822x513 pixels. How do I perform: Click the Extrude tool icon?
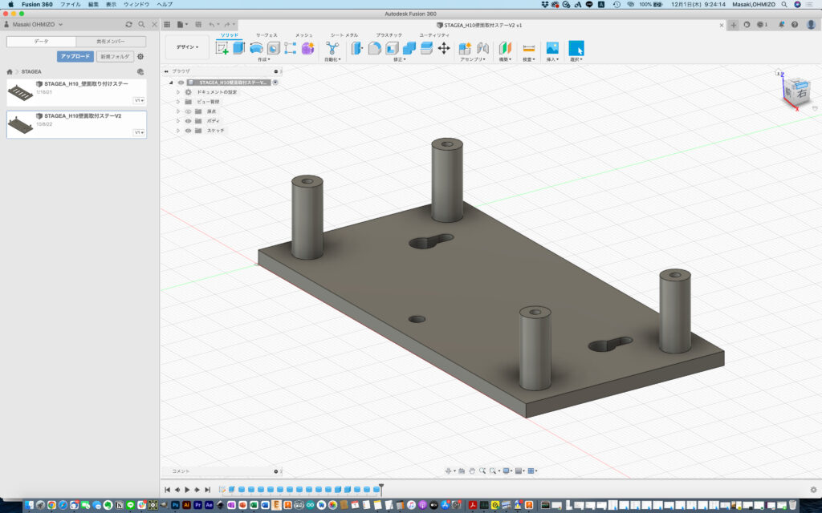239,48
